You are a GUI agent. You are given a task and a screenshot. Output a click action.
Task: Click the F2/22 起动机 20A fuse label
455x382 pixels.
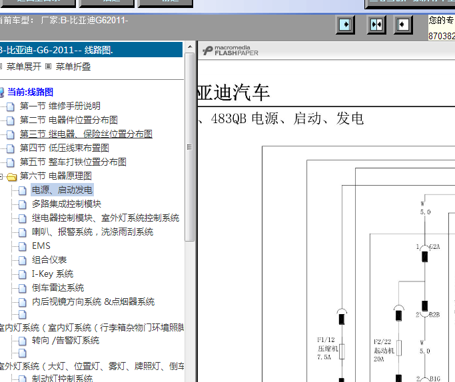[383, 350]
